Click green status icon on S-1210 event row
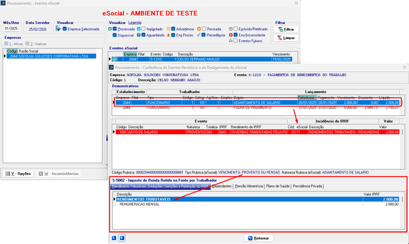Image resolution: width=409 pixels, height=244 pixels. [114, 59]
